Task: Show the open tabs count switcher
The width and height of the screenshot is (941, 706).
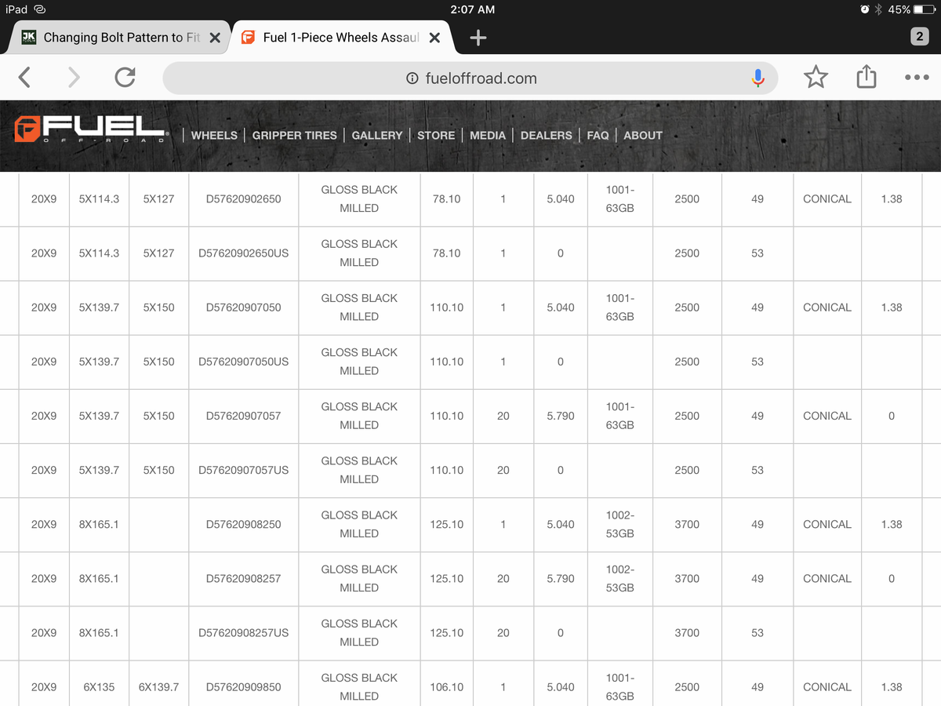Action: (919, 37)
